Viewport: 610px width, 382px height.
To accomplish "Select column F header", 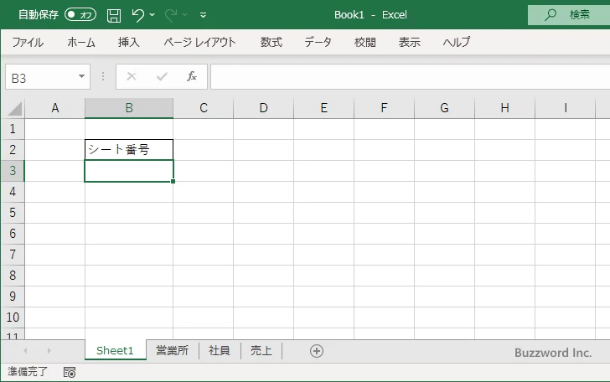I will pyautogui.click(x=385, y=108).
